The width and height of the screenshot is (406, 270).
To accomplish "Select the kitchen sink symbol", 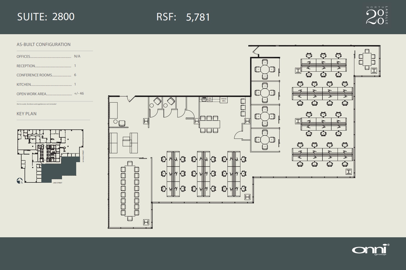I will point(205,99).
